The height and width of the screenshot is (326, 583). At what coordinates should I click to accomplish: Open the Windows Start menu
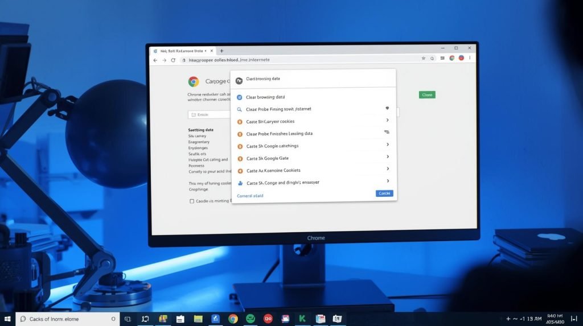pyautogui.click(x=7, y=319)
